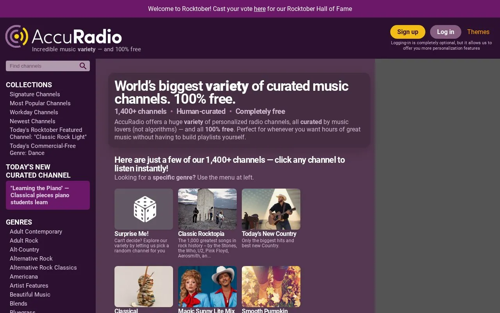Image resolution: width=500 pixels, height=313 pixels.
Task: Click the GENRES sidebar heading
Action: [19, 222]
